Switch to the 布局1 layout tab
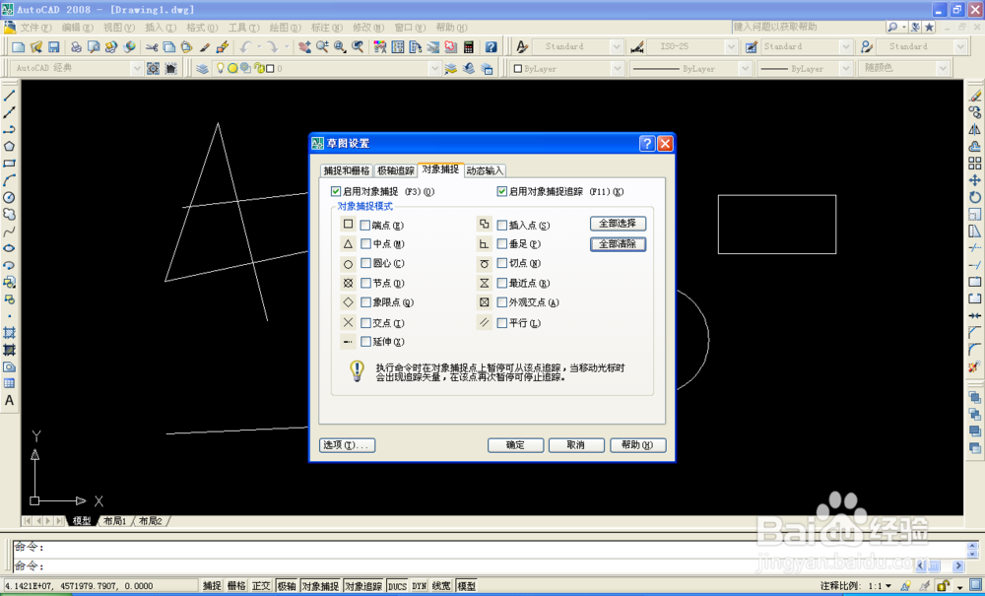 [x=115, y=521]
